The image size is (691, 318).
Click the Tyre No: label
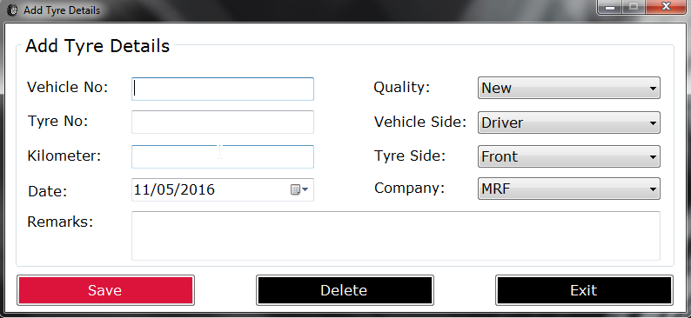coord(57,121)
